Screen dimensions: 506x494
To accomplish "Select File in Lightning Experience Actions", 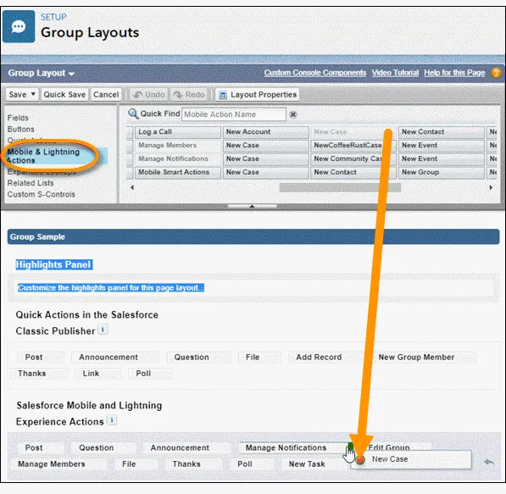I will coord(136,464).
